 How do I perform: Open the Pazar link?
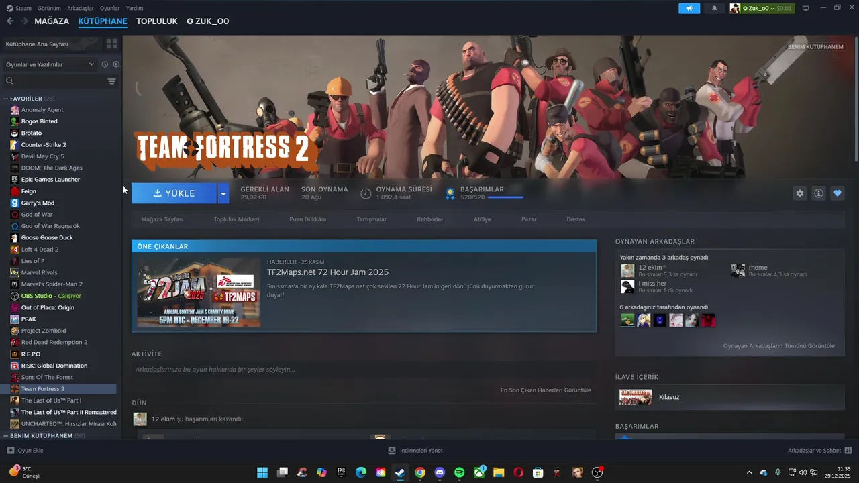(x=529, y=219)
